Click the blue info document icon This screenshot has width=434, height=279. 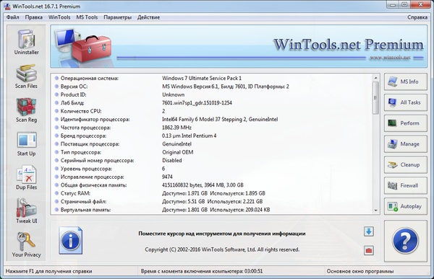71,241
